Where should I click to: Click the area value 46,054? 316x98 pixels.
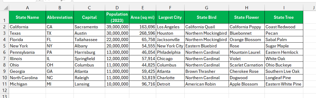point(143,52)
